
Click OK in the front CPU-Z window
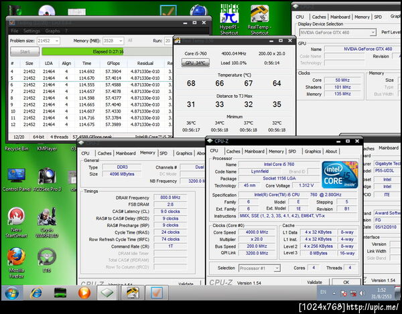[x=346, y=283]
